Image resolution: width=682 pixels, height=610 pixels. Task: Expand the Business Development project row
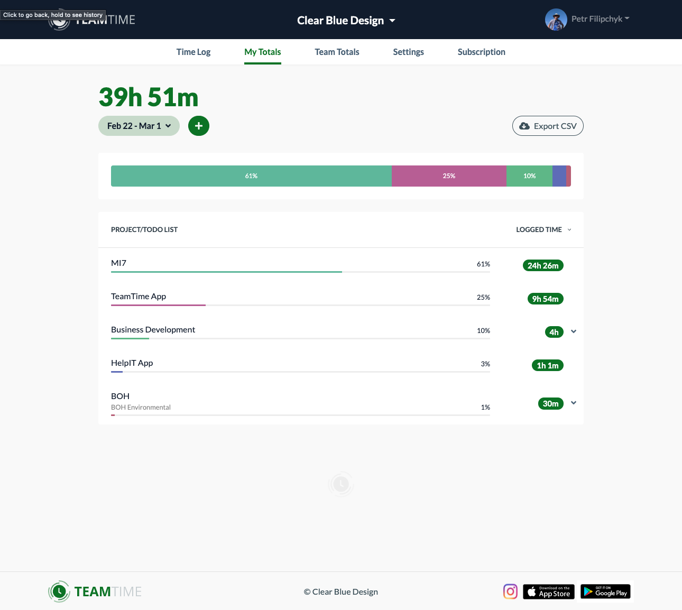tap(574, 331)
